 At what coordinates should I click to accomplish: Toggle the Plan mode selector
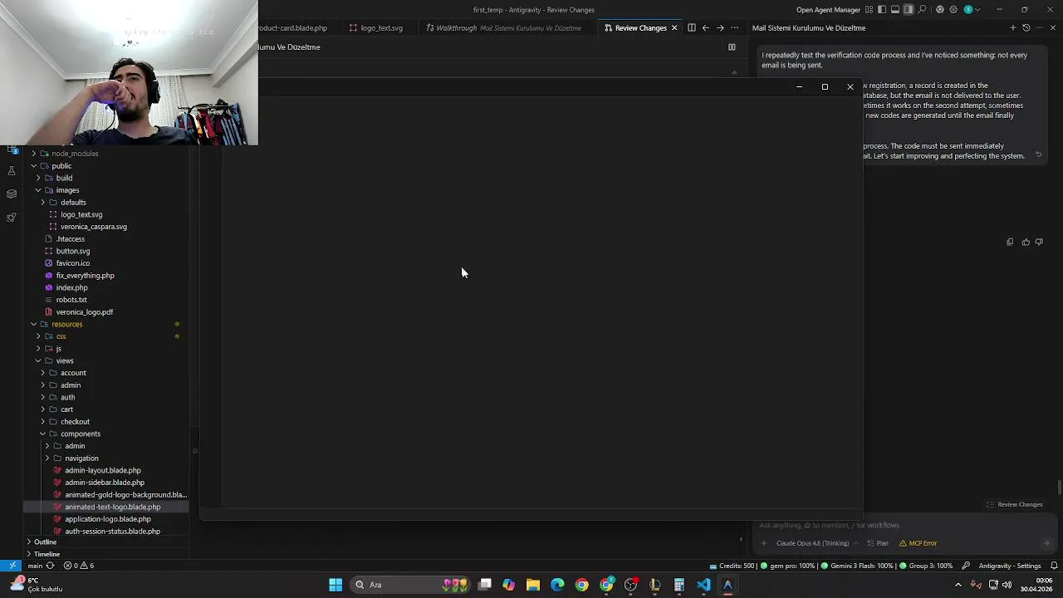[878, 543]
